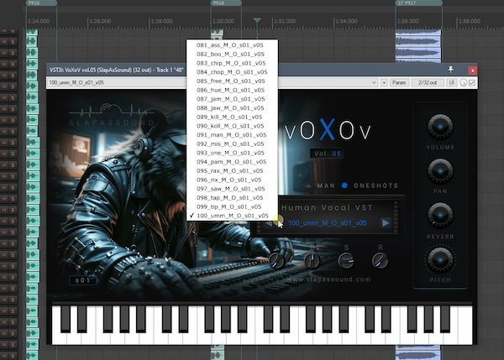
Task: Go to previous sample with left arrow
Action: [x=269, y=223]
